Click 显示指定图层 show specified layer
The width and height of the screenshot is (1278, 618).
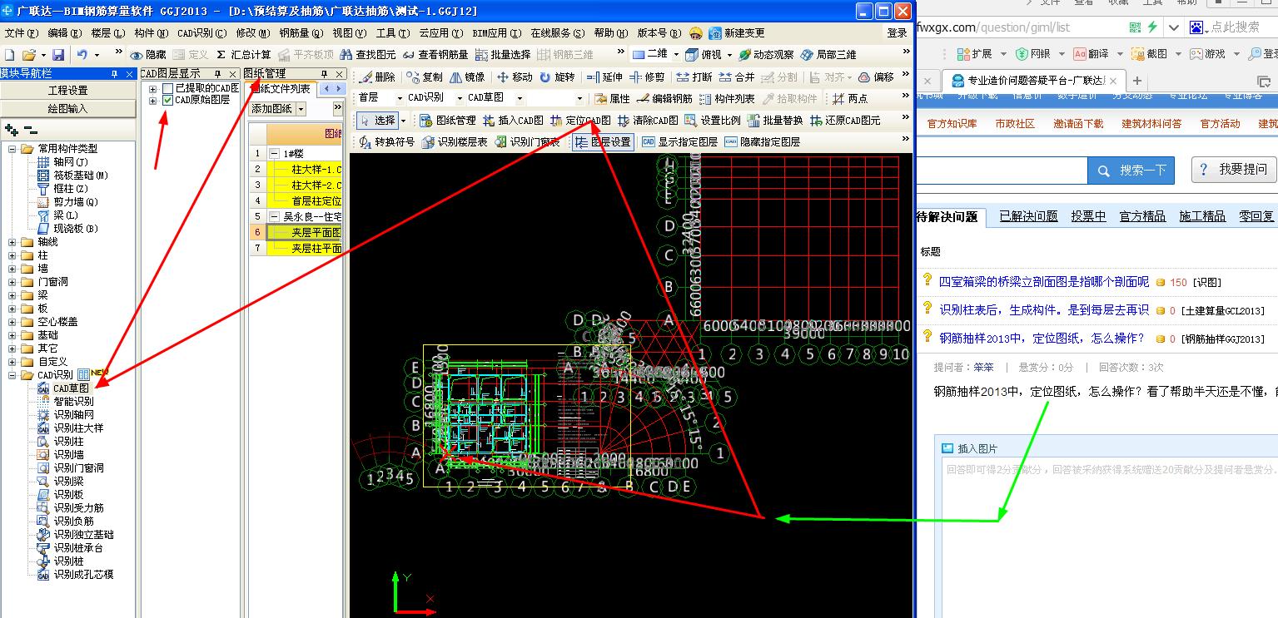pyautogui.click(x=679, y=141)
